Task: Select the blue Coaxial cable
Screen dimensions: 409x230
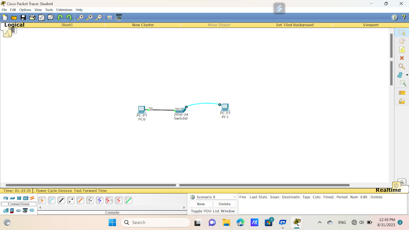Action: pos(100,200)
